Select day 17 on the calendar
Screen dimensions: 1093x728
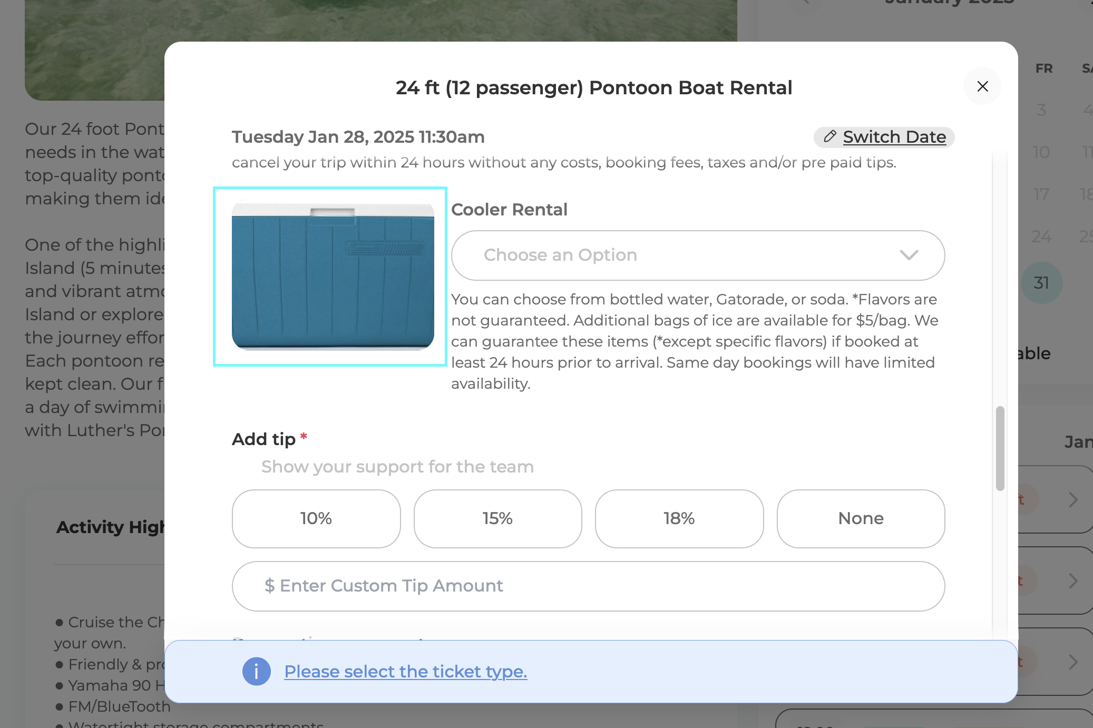(x=1041, y=194)
